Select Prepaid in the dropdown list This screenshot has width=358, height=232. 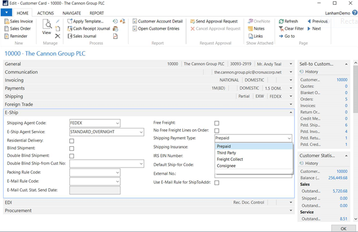pyautogui.click(x=253, y=146)
